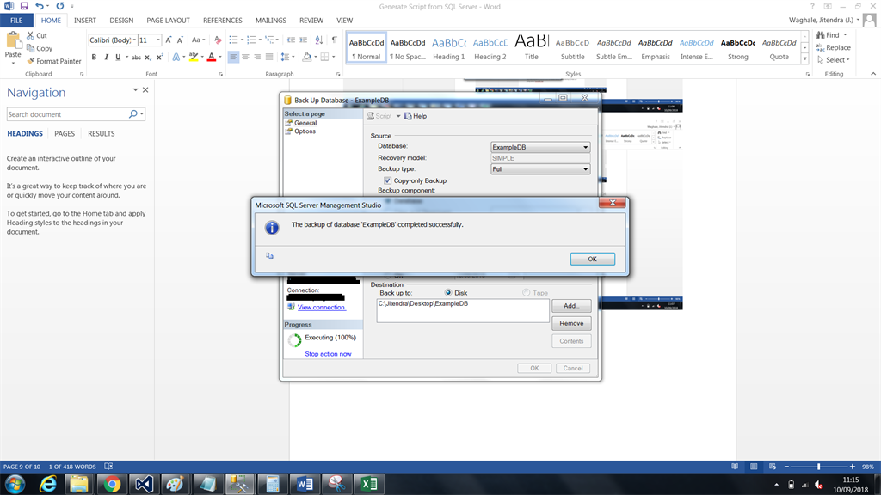Increase font size with Grow Font
Viewport: 881px width, 495px height.
(168, 40)
